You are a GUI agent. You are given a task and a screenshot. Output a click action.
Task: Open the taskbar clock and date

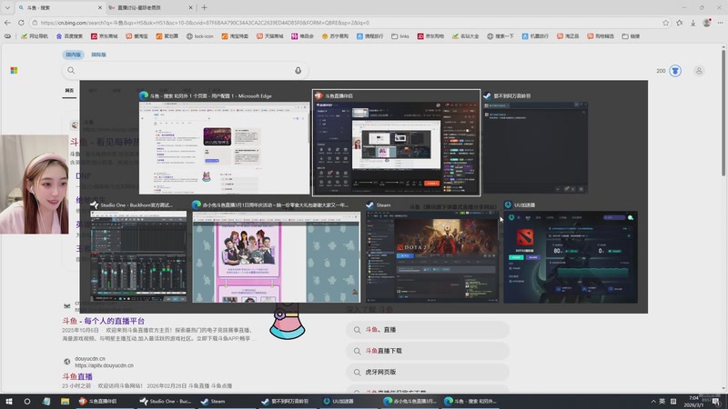click(x=693, y=402)
